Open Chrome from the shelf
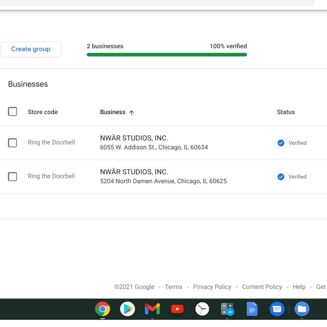The height and width of the screenshot is (327, 327). click(103, 309)
